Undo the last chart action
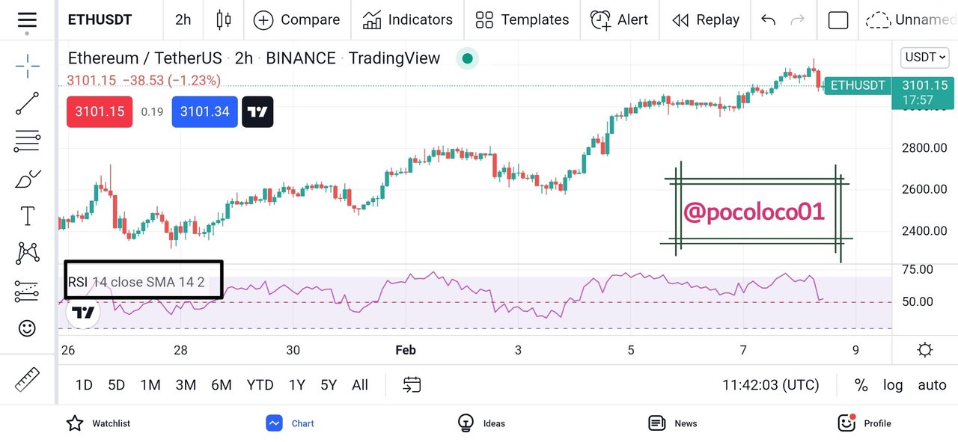The image size is (958, 442). 768,20
